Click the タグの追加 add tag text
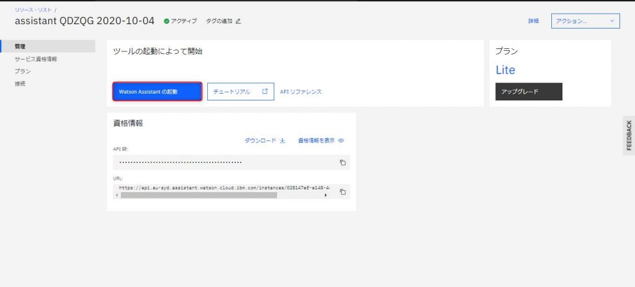The height and width of the screenshot is (287, 635). tap(219, 21)
